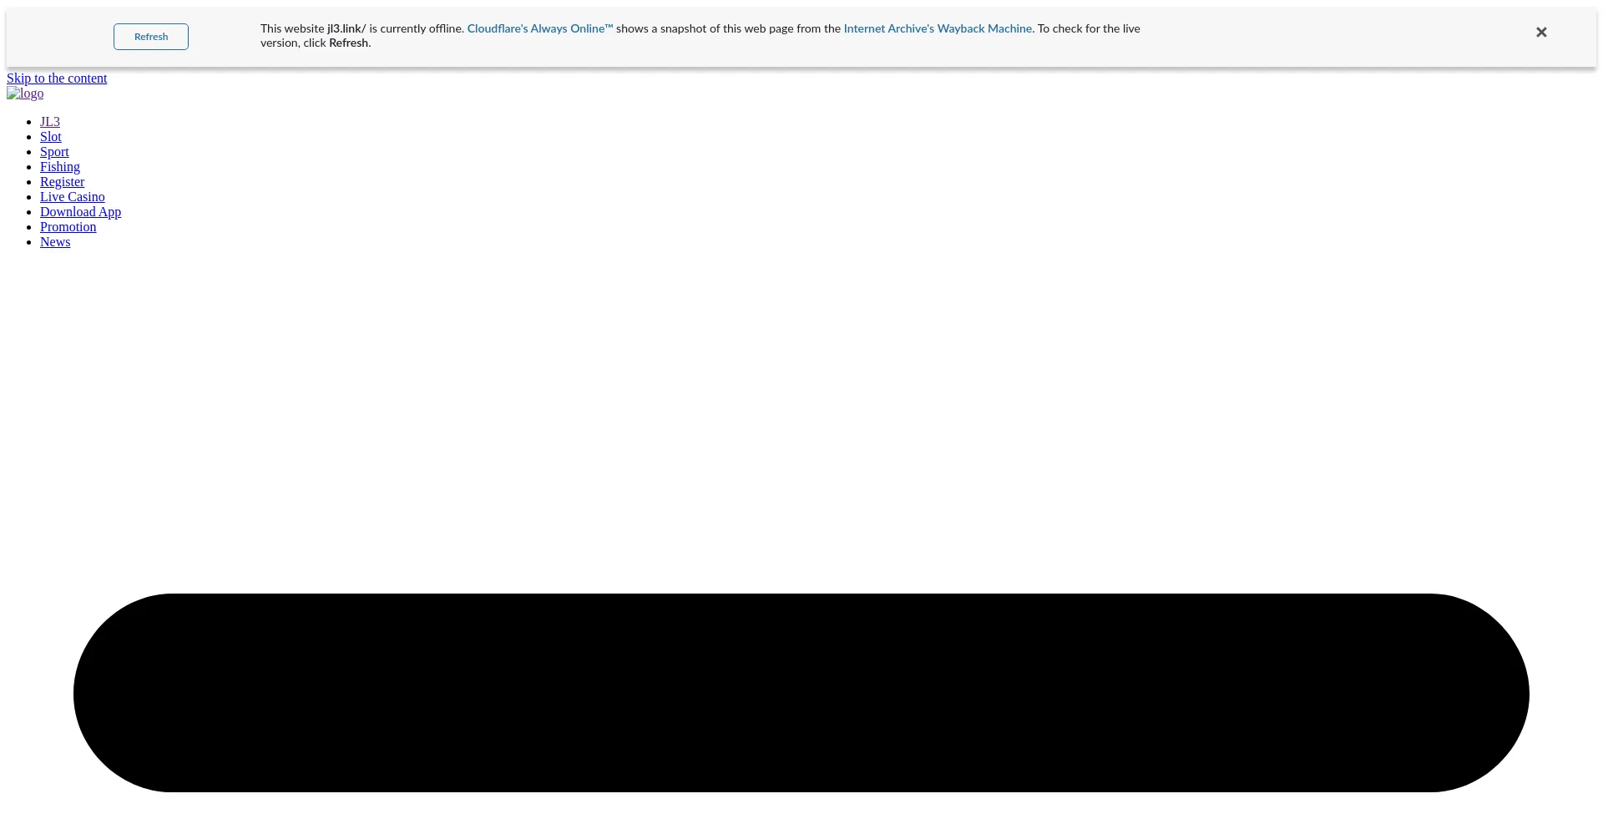Navigate to Live Casino
Screen dimensions: 1603x829
73,197
